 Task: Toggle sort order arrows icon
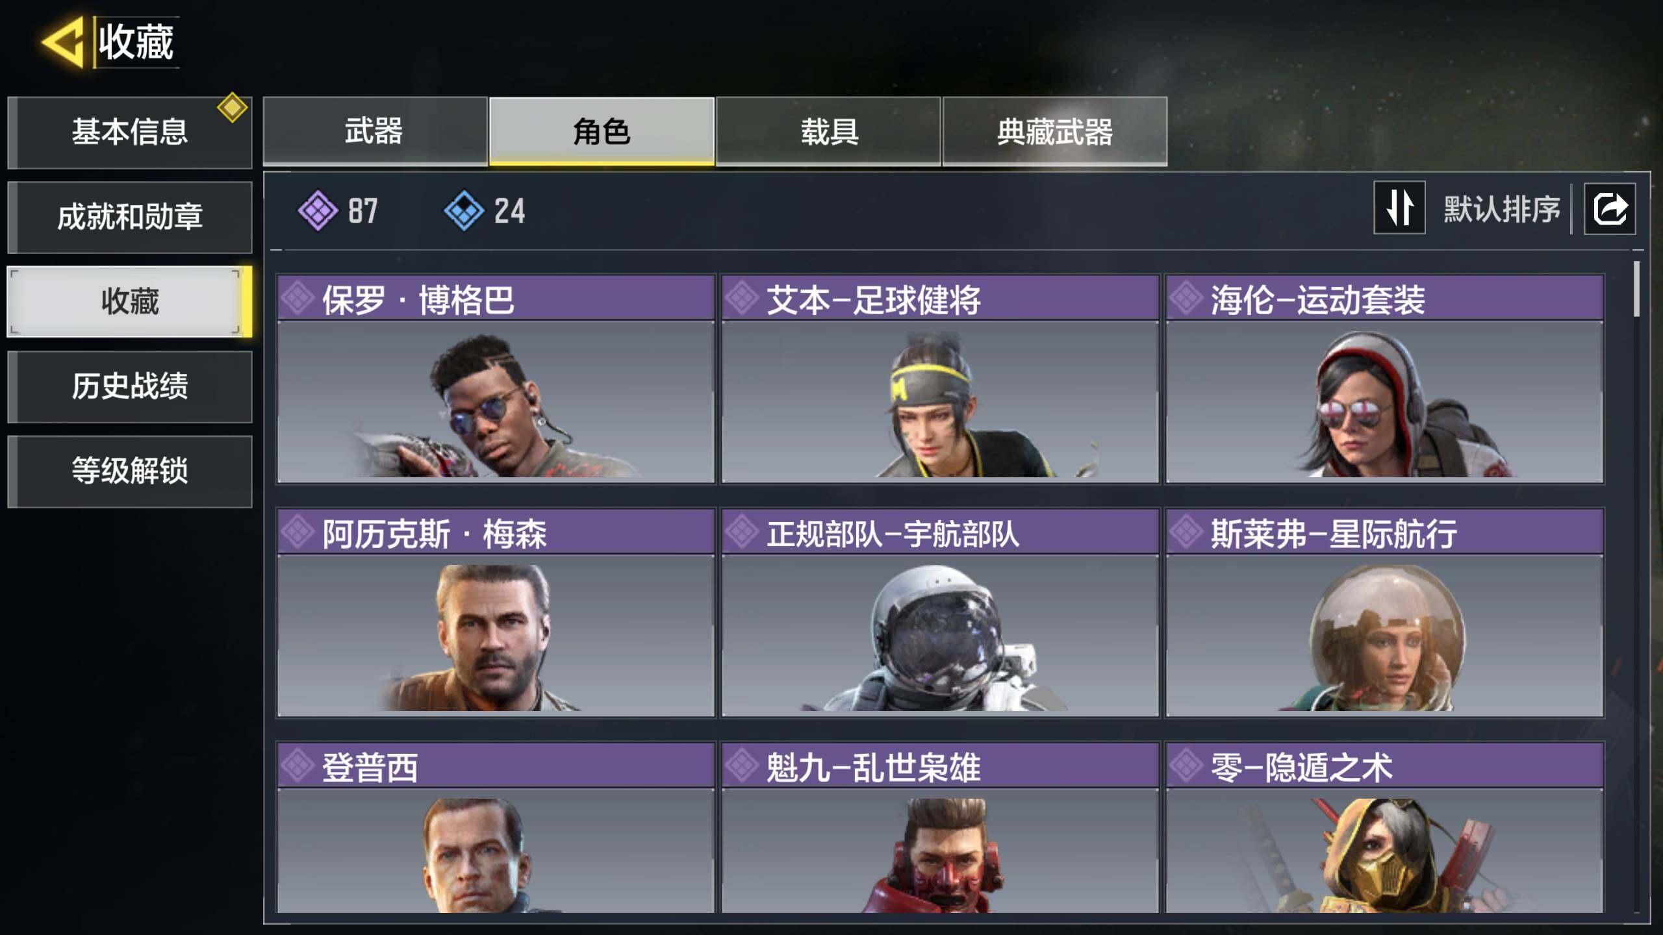[x=1399, y=208]
